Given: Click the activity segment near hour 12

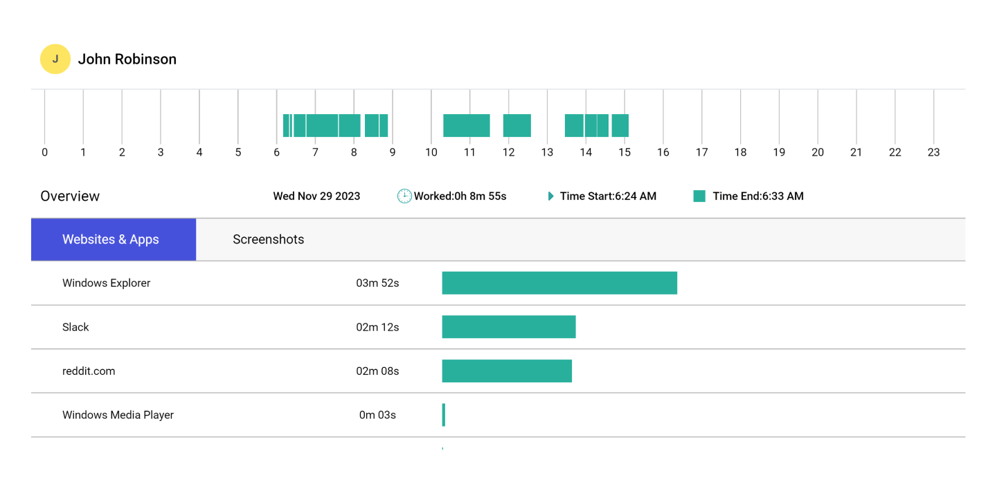Looking at the screenshot, I should click(517, 125).
